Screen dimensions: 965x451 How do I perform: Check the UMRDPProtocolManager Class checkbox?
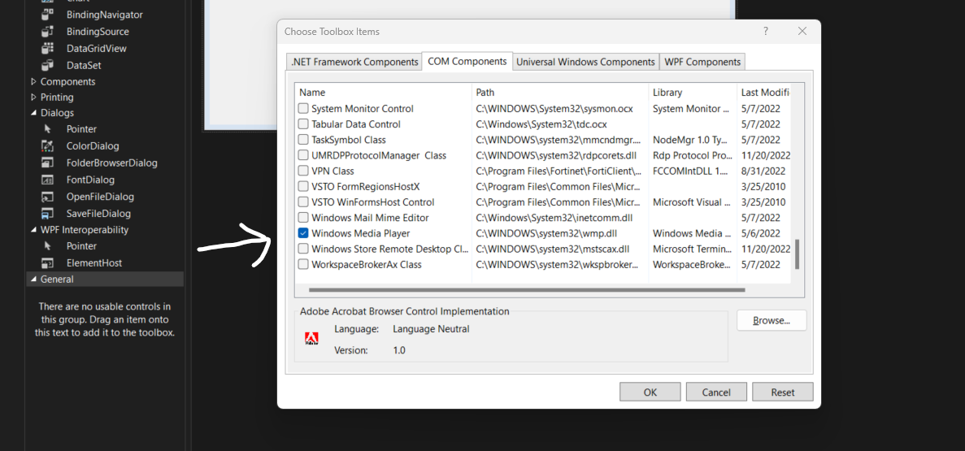point(302,156)
